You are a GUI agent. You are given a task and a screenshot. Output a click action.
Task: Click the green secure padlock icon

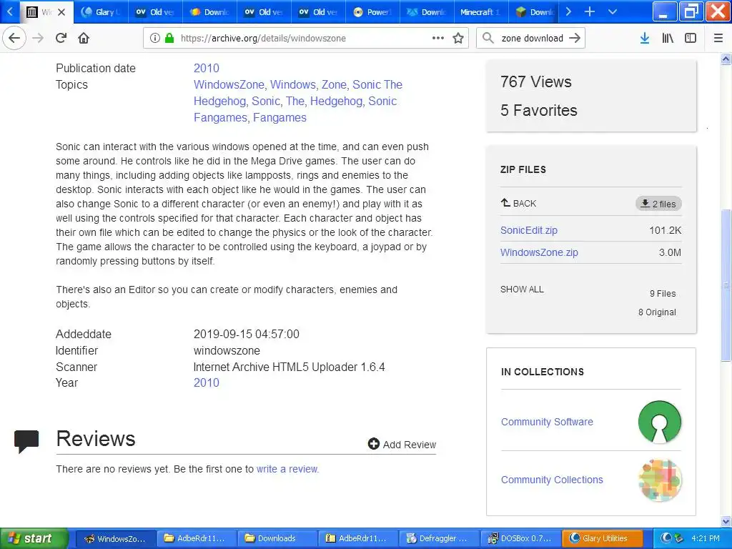point(169,39)
